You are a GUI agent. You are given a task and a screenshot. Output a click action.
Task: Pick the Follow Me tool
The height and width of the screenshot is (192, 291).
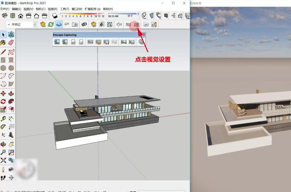(x=11, y=101)
